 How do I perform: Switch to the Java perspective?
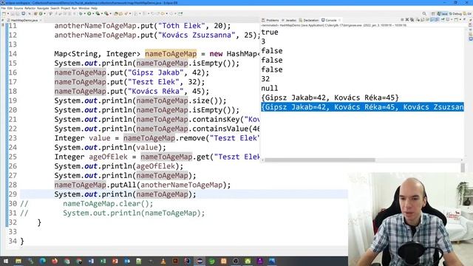pyautogui.click(x=443, y=13)
